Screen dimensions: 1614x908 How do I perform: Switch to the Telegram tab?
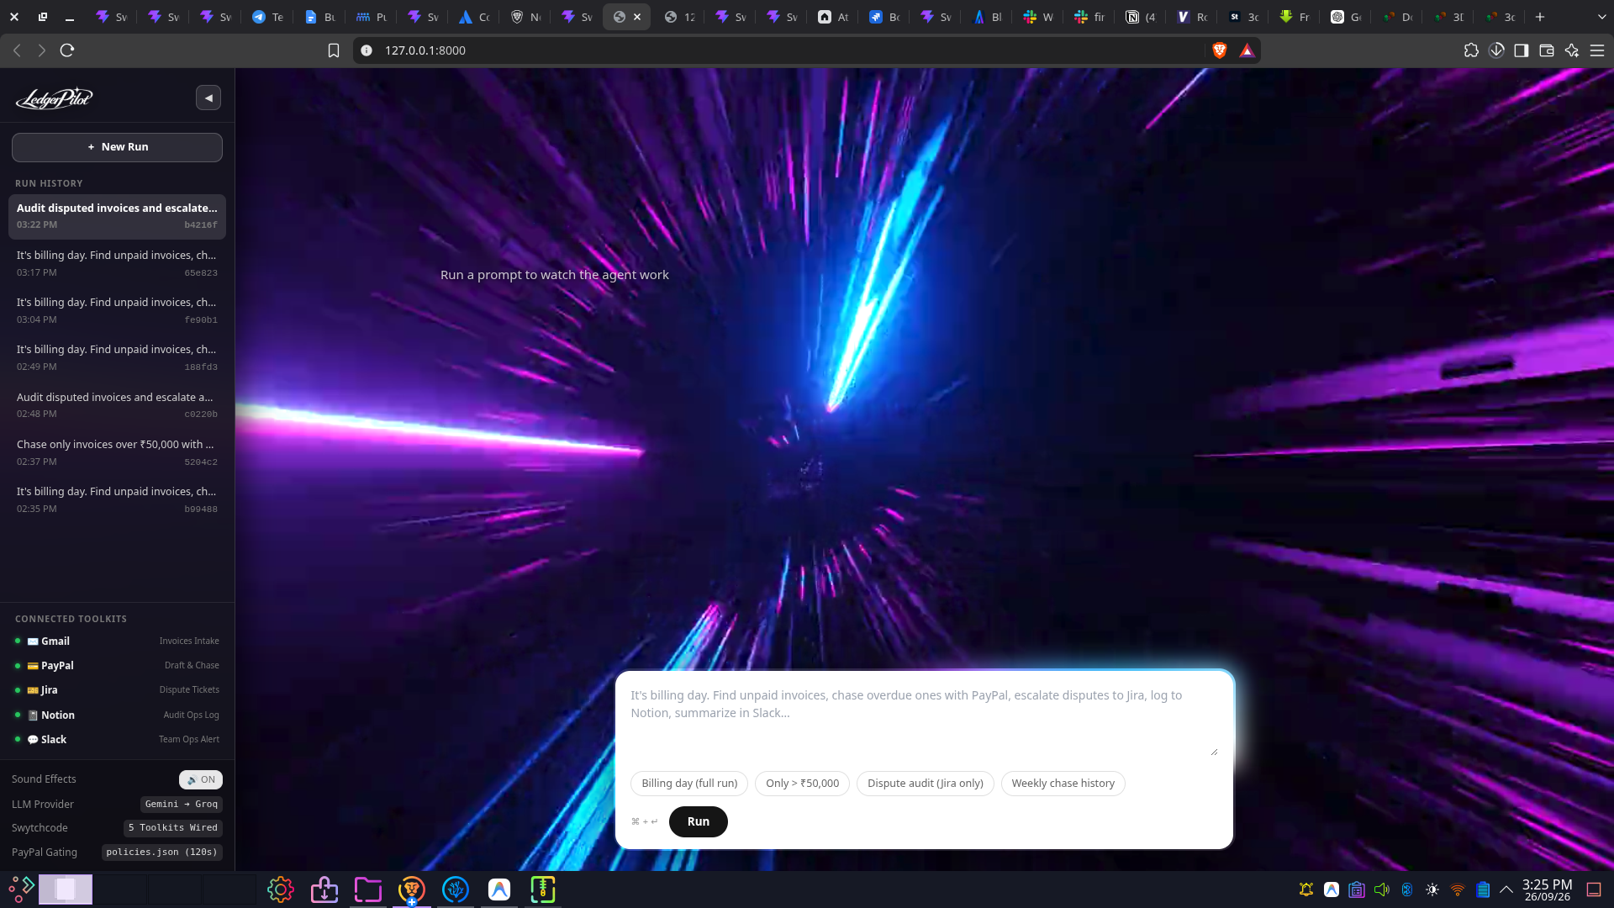point(267,17)
